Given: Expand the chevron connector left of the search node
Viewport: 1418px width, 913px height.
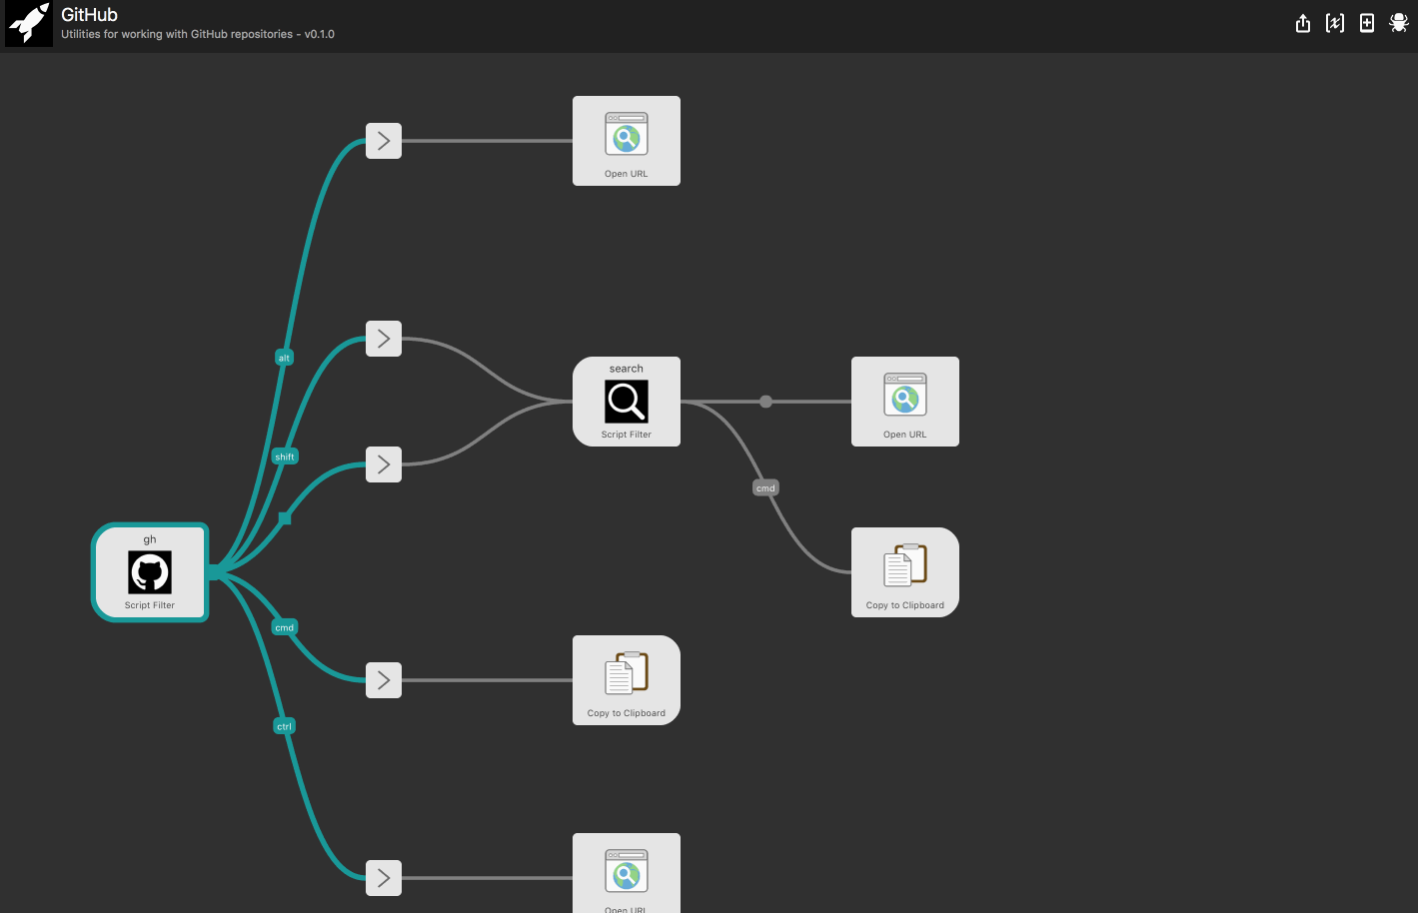Looking at the screenshot, I should (383, 339).
